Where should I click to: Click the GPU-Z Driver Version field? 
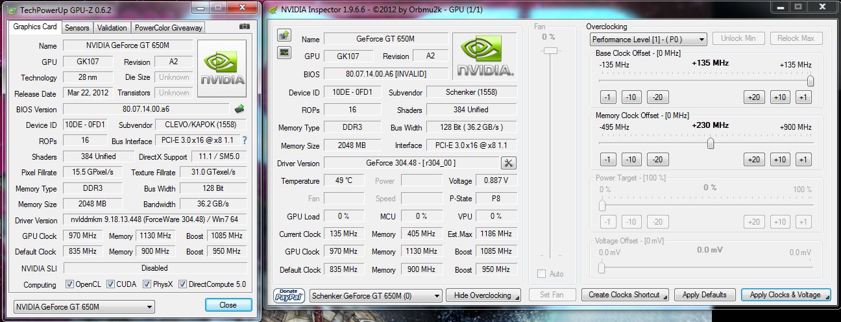(154, 220)
